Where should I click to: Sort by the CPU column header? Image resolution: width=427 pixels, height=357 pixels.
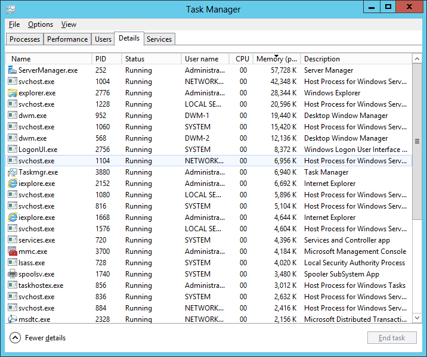click(x=242, y=59)
